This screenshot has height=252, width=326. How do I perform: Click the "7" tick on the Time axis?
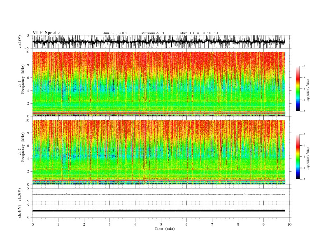point(212,224)
